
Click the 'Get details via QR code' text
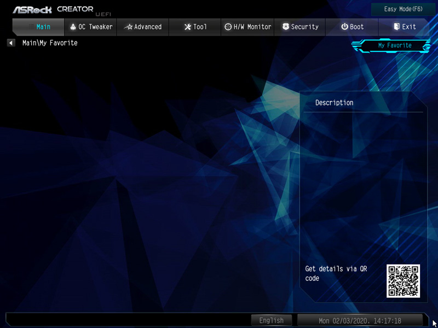(x=336, y=273)
